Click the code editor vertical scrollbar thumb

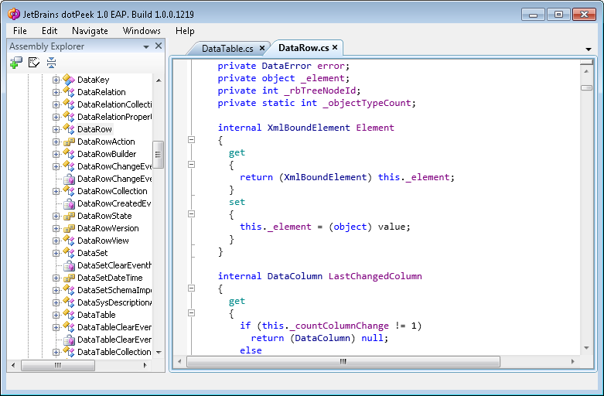pyautogui.click(x=586, y=88)
